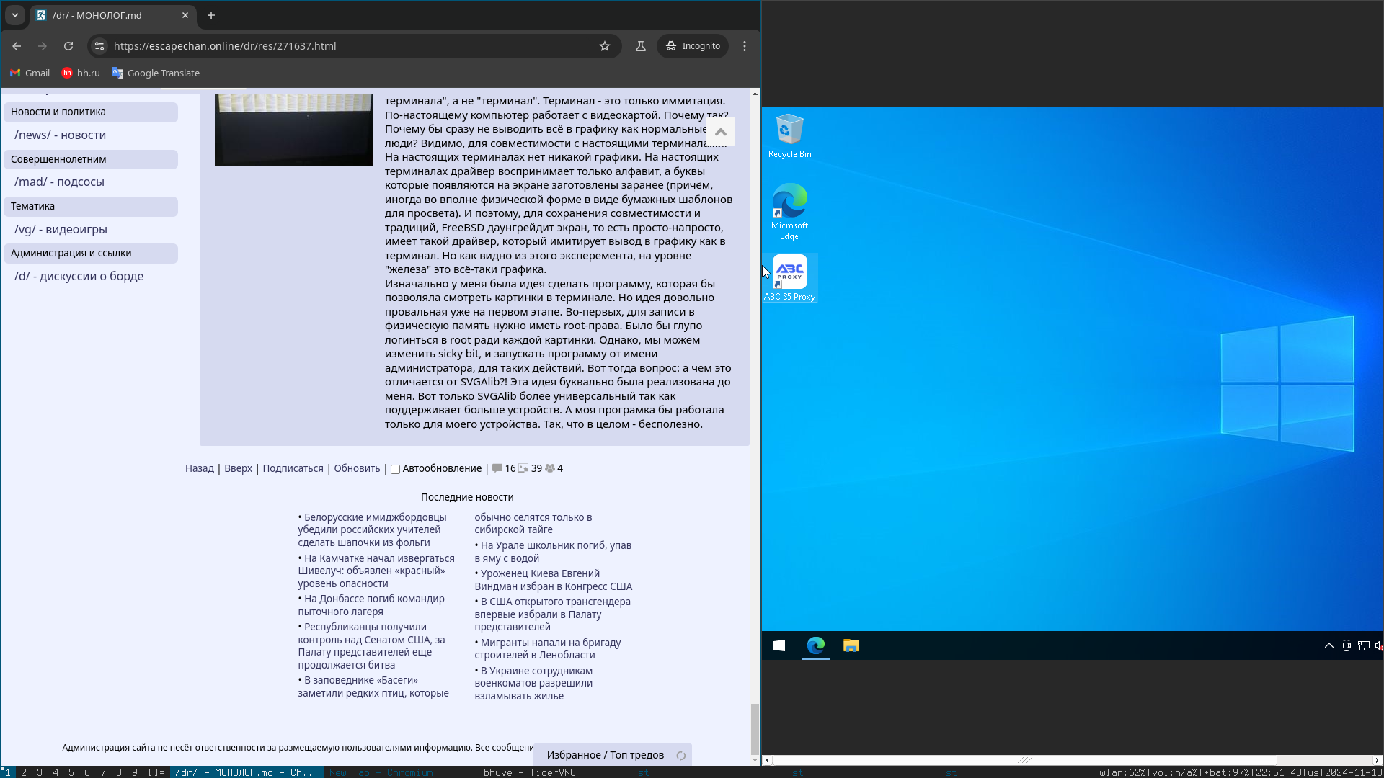1384x778 pixels.
Task: Click the address bar URL field
Action: tap(346, 46)
